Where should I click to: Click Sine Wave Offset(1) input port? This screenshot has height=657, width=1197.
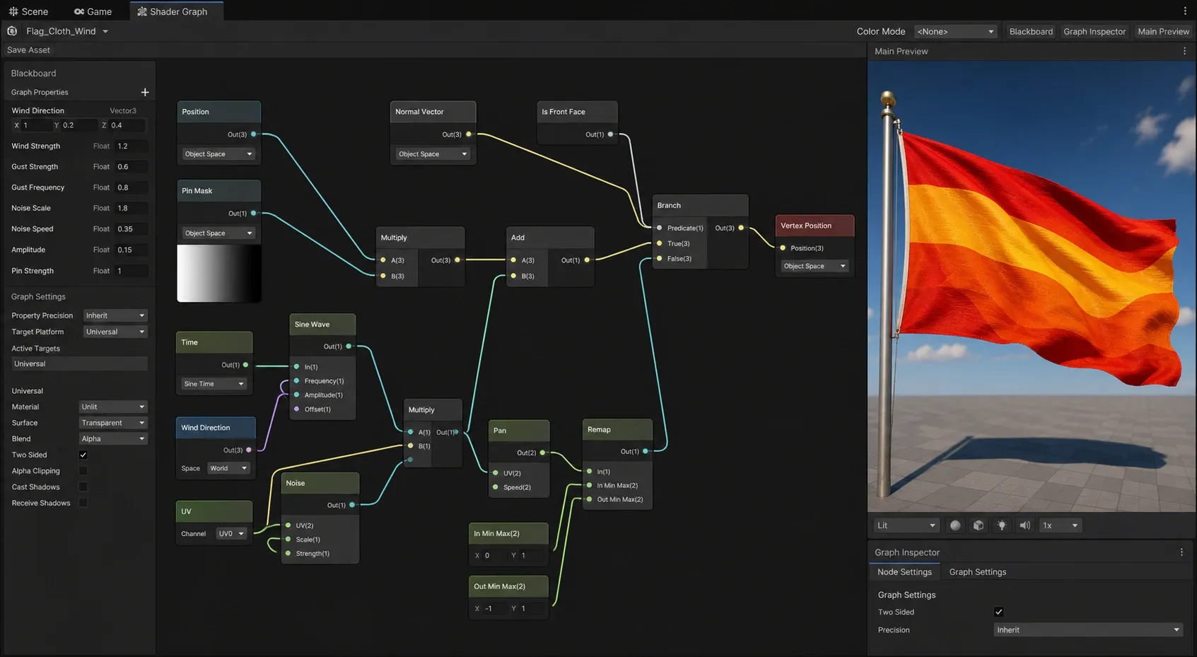(296, 409)
